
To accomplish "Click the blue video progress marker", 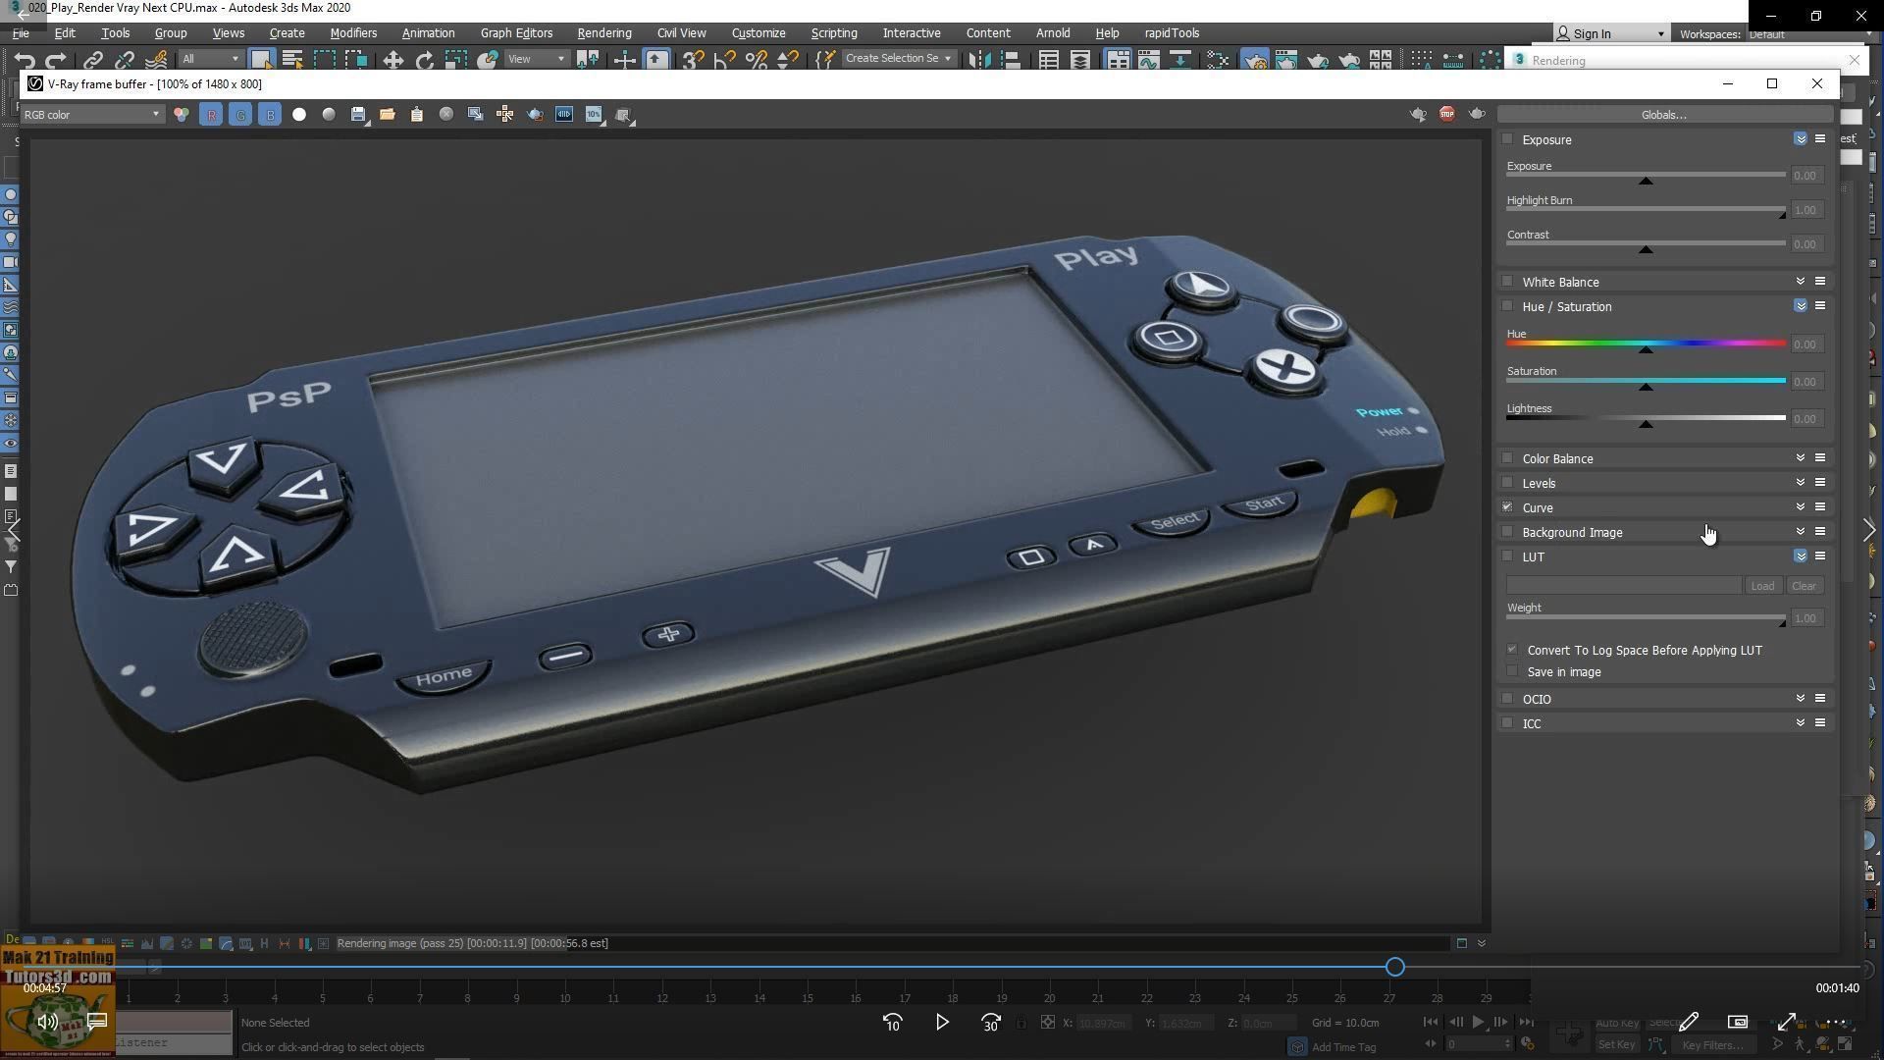I will pos(1395,968).
